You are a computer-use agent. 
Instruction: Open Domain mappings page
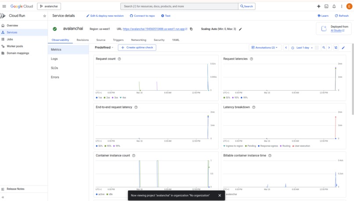coord(24,53)
